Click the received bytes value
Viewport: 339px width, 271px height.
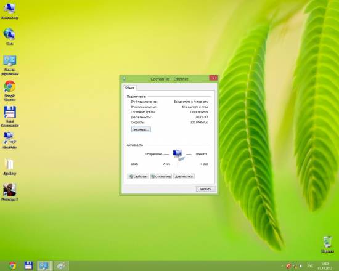[204, 164]
